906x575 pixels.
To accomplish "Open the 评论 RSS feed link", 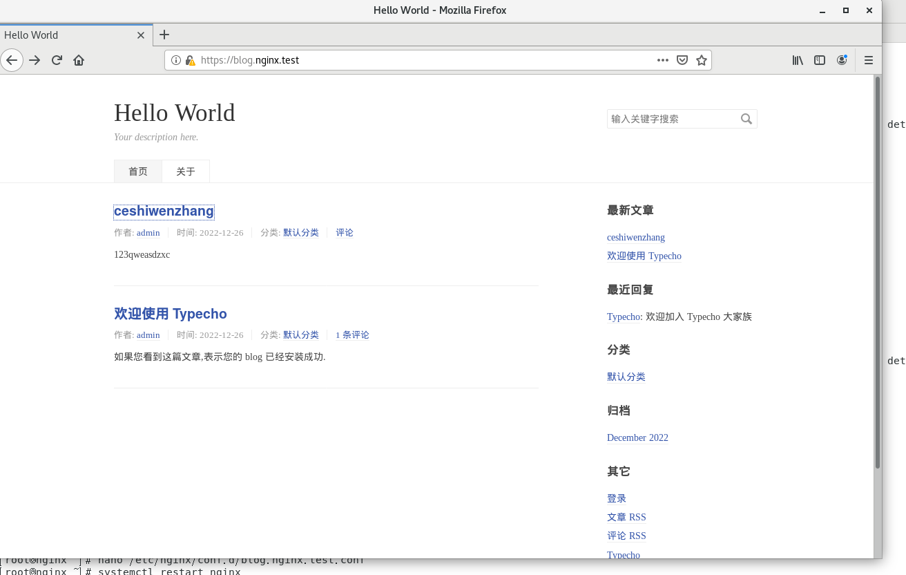I will click(x=626, y=536).
